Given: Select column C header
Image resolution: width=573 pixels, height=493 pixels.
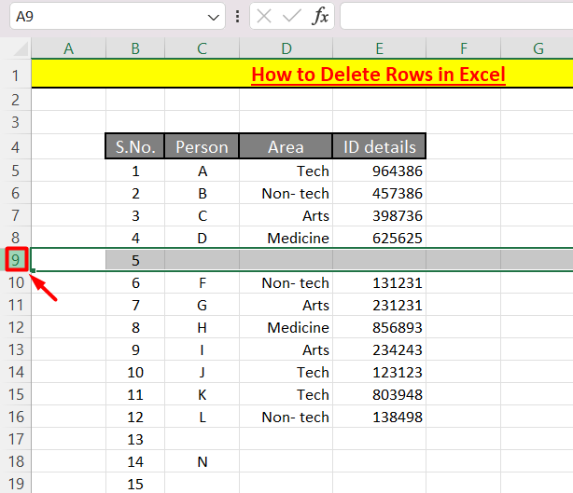Looking at the screenshot, I should click(203, 48).
